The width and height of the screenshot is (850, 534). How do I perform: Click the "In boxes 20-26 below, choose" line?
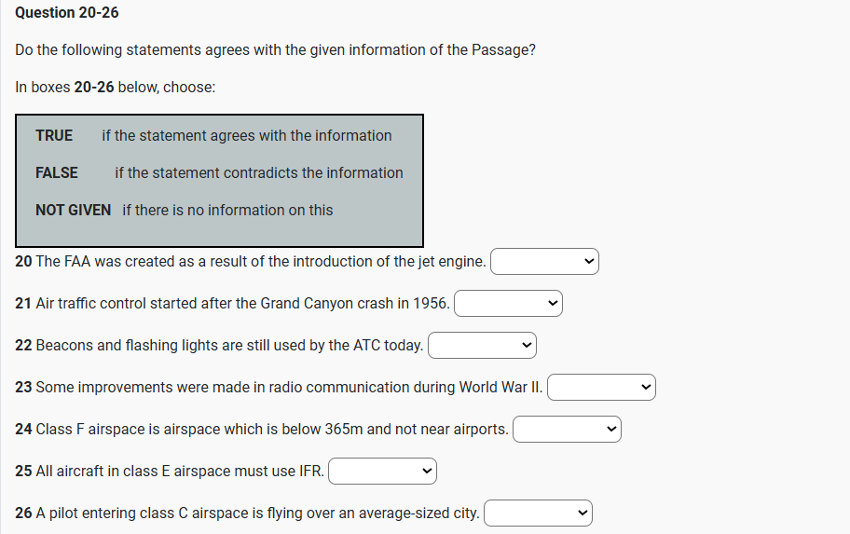(116, 88)
